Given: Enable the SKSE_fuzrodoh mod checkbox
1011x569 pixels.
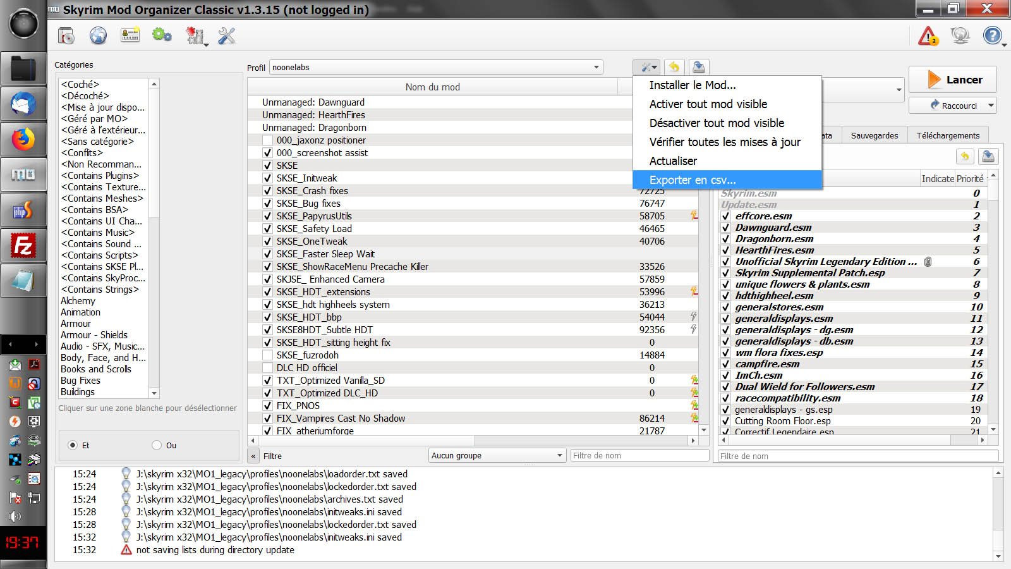Looking at the screenshot, I should (x=267, y=355).
